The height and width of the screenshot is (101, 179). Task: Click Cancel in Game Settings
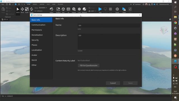click(x=113, y=83)
